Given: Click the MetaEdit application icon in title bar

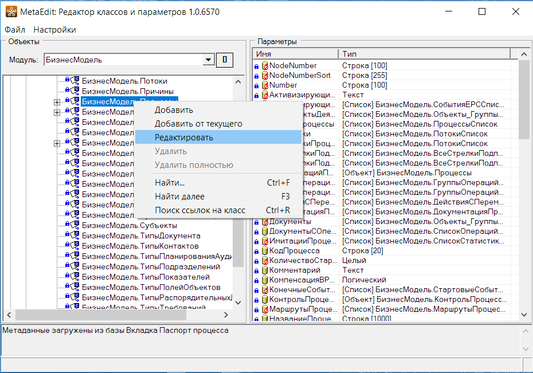Looking at the screenshot, I should pos(11,11).
